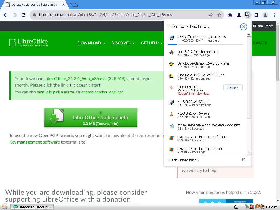Resume the failed One-Core-API download
Screen dimensions: 280x210
[x=233, y=88]
